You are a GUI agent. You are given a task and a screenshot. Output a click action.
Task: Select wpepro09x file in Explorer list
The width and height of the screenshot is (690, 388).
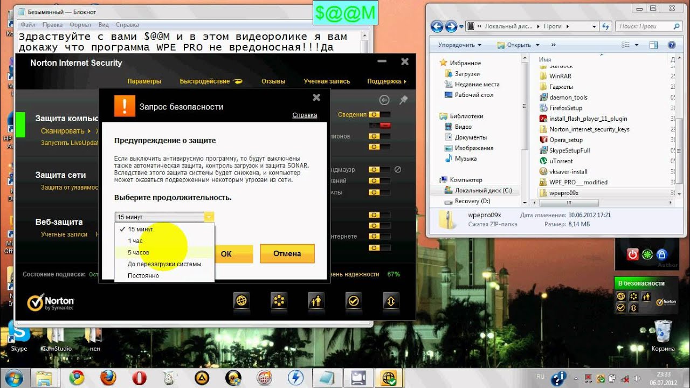click(564, 192)
